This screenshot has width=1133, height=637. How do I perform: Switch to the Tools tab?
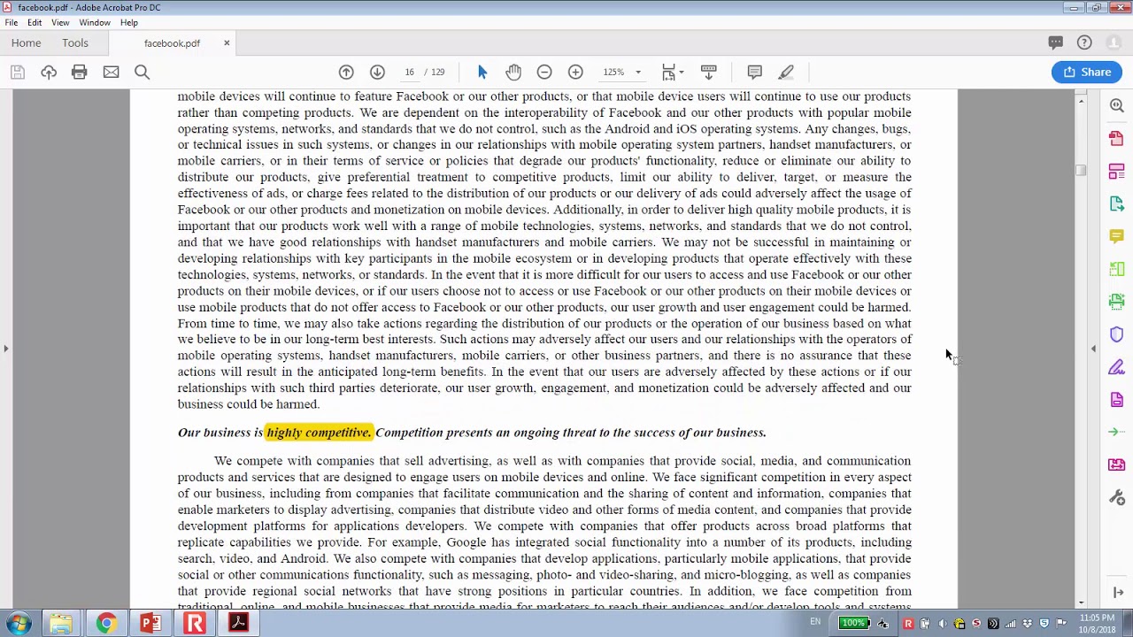coord(75,42)
